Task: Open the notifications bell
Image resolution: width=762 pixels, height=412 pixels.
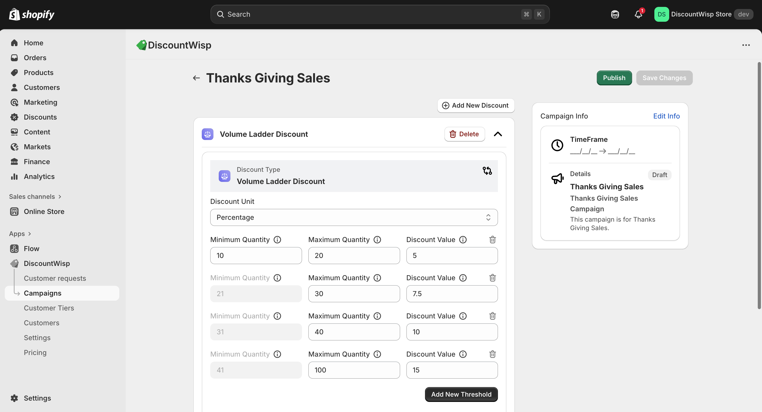Action: (638, 14)
